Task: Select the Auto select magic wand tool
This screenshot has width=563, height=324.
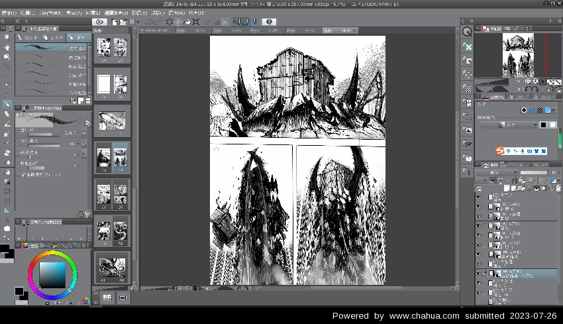Action: coord(7,85)
